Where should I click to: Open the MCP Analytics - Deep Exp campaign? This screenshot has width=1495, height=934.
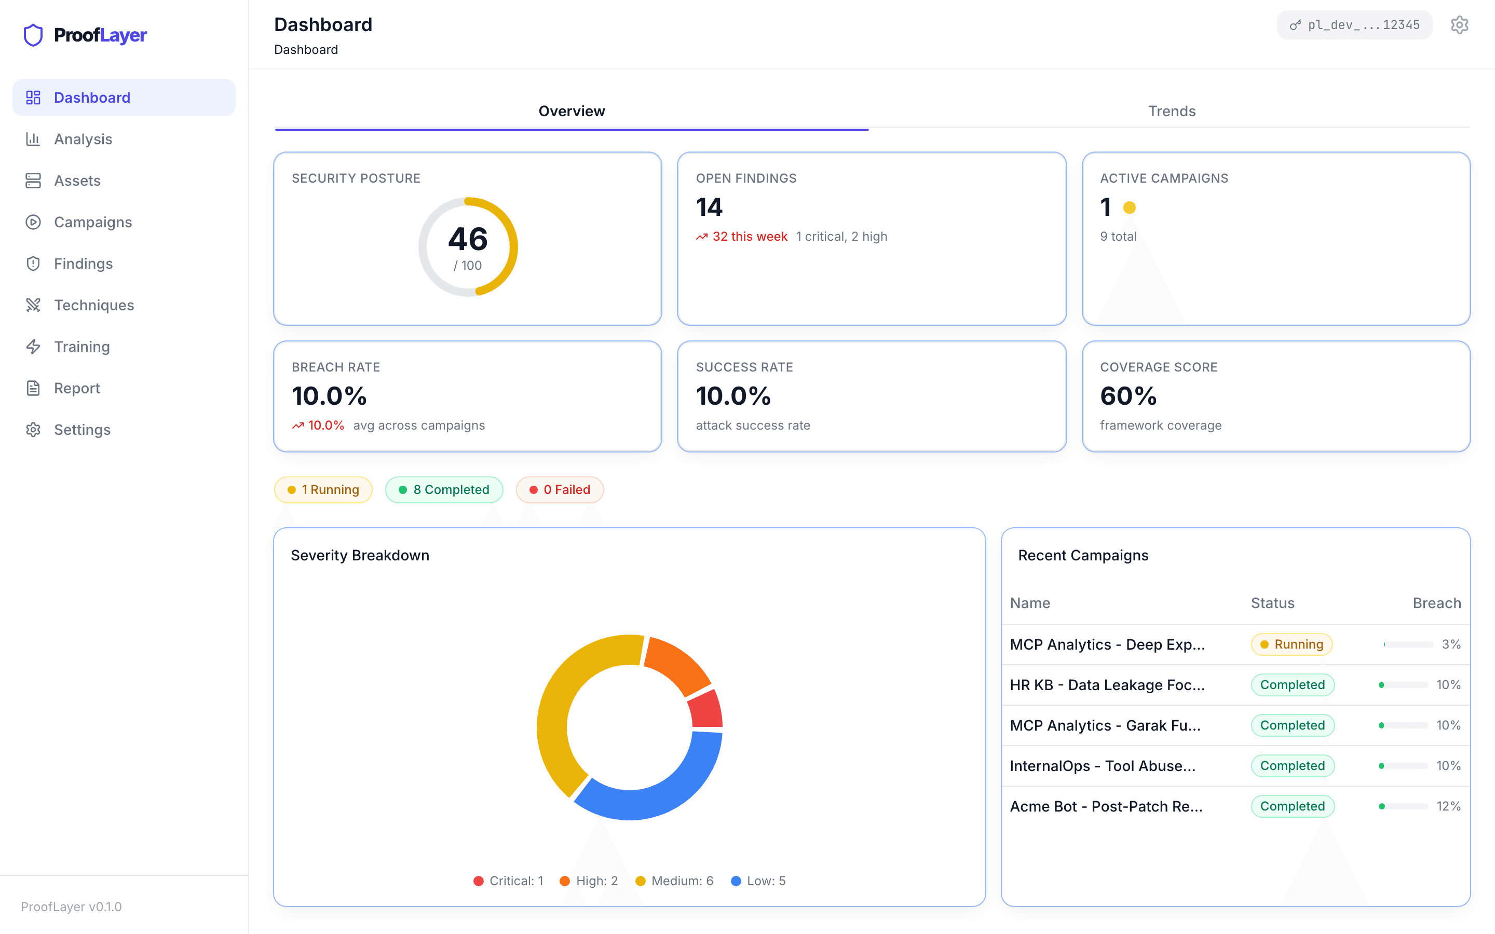[1107, 643]
